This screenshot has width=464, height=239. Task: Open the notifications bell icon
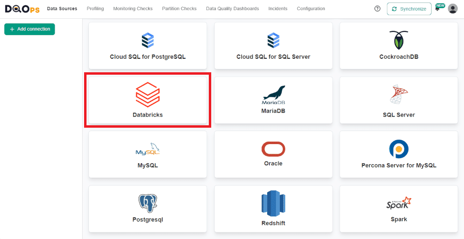437,9
